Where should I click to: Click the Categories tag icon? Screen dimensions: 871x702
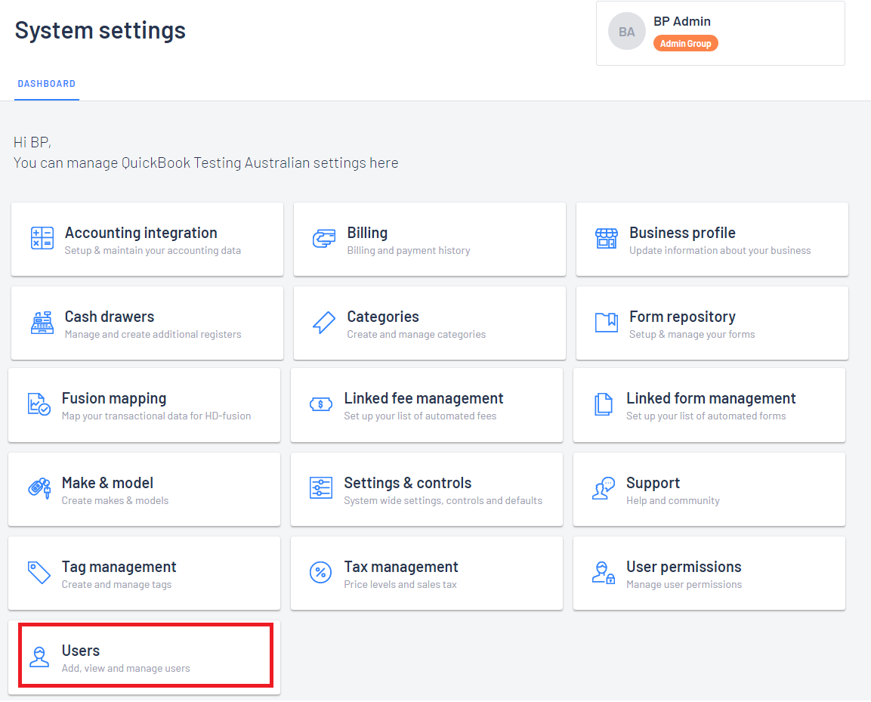tap(324, 323)
